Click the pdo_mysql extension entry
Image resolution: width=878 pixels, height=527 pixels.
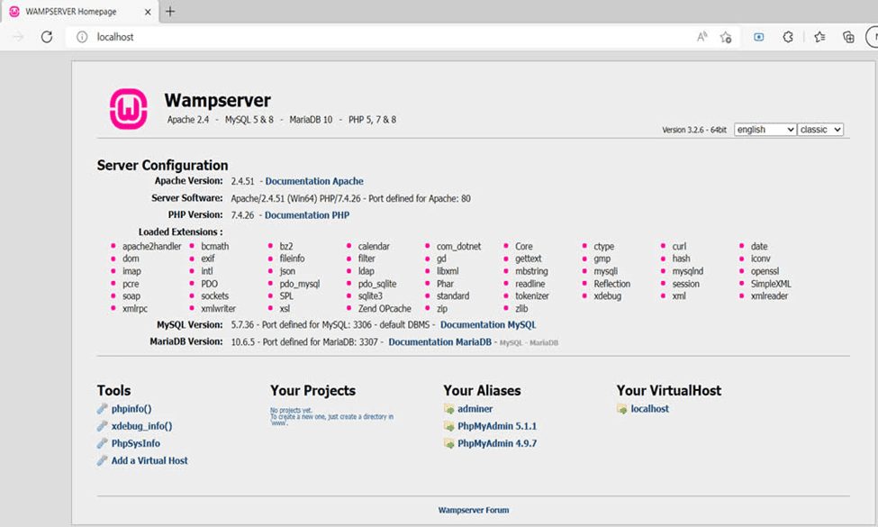[300, 284]
